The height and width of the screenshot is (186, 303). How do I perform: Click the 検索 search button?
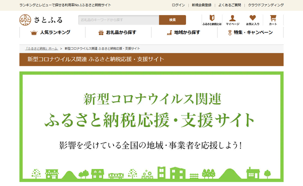(172, 20)
